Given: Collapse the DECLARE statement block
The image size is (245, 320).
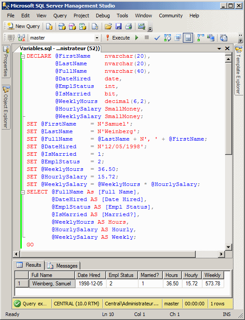Looking at the screenshot, I should tap(23, 56).
